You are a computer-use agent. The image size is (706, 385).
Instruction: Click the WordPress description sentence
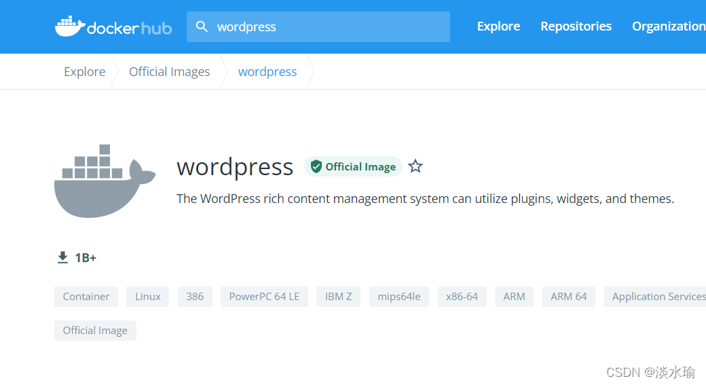click(425, 198)
